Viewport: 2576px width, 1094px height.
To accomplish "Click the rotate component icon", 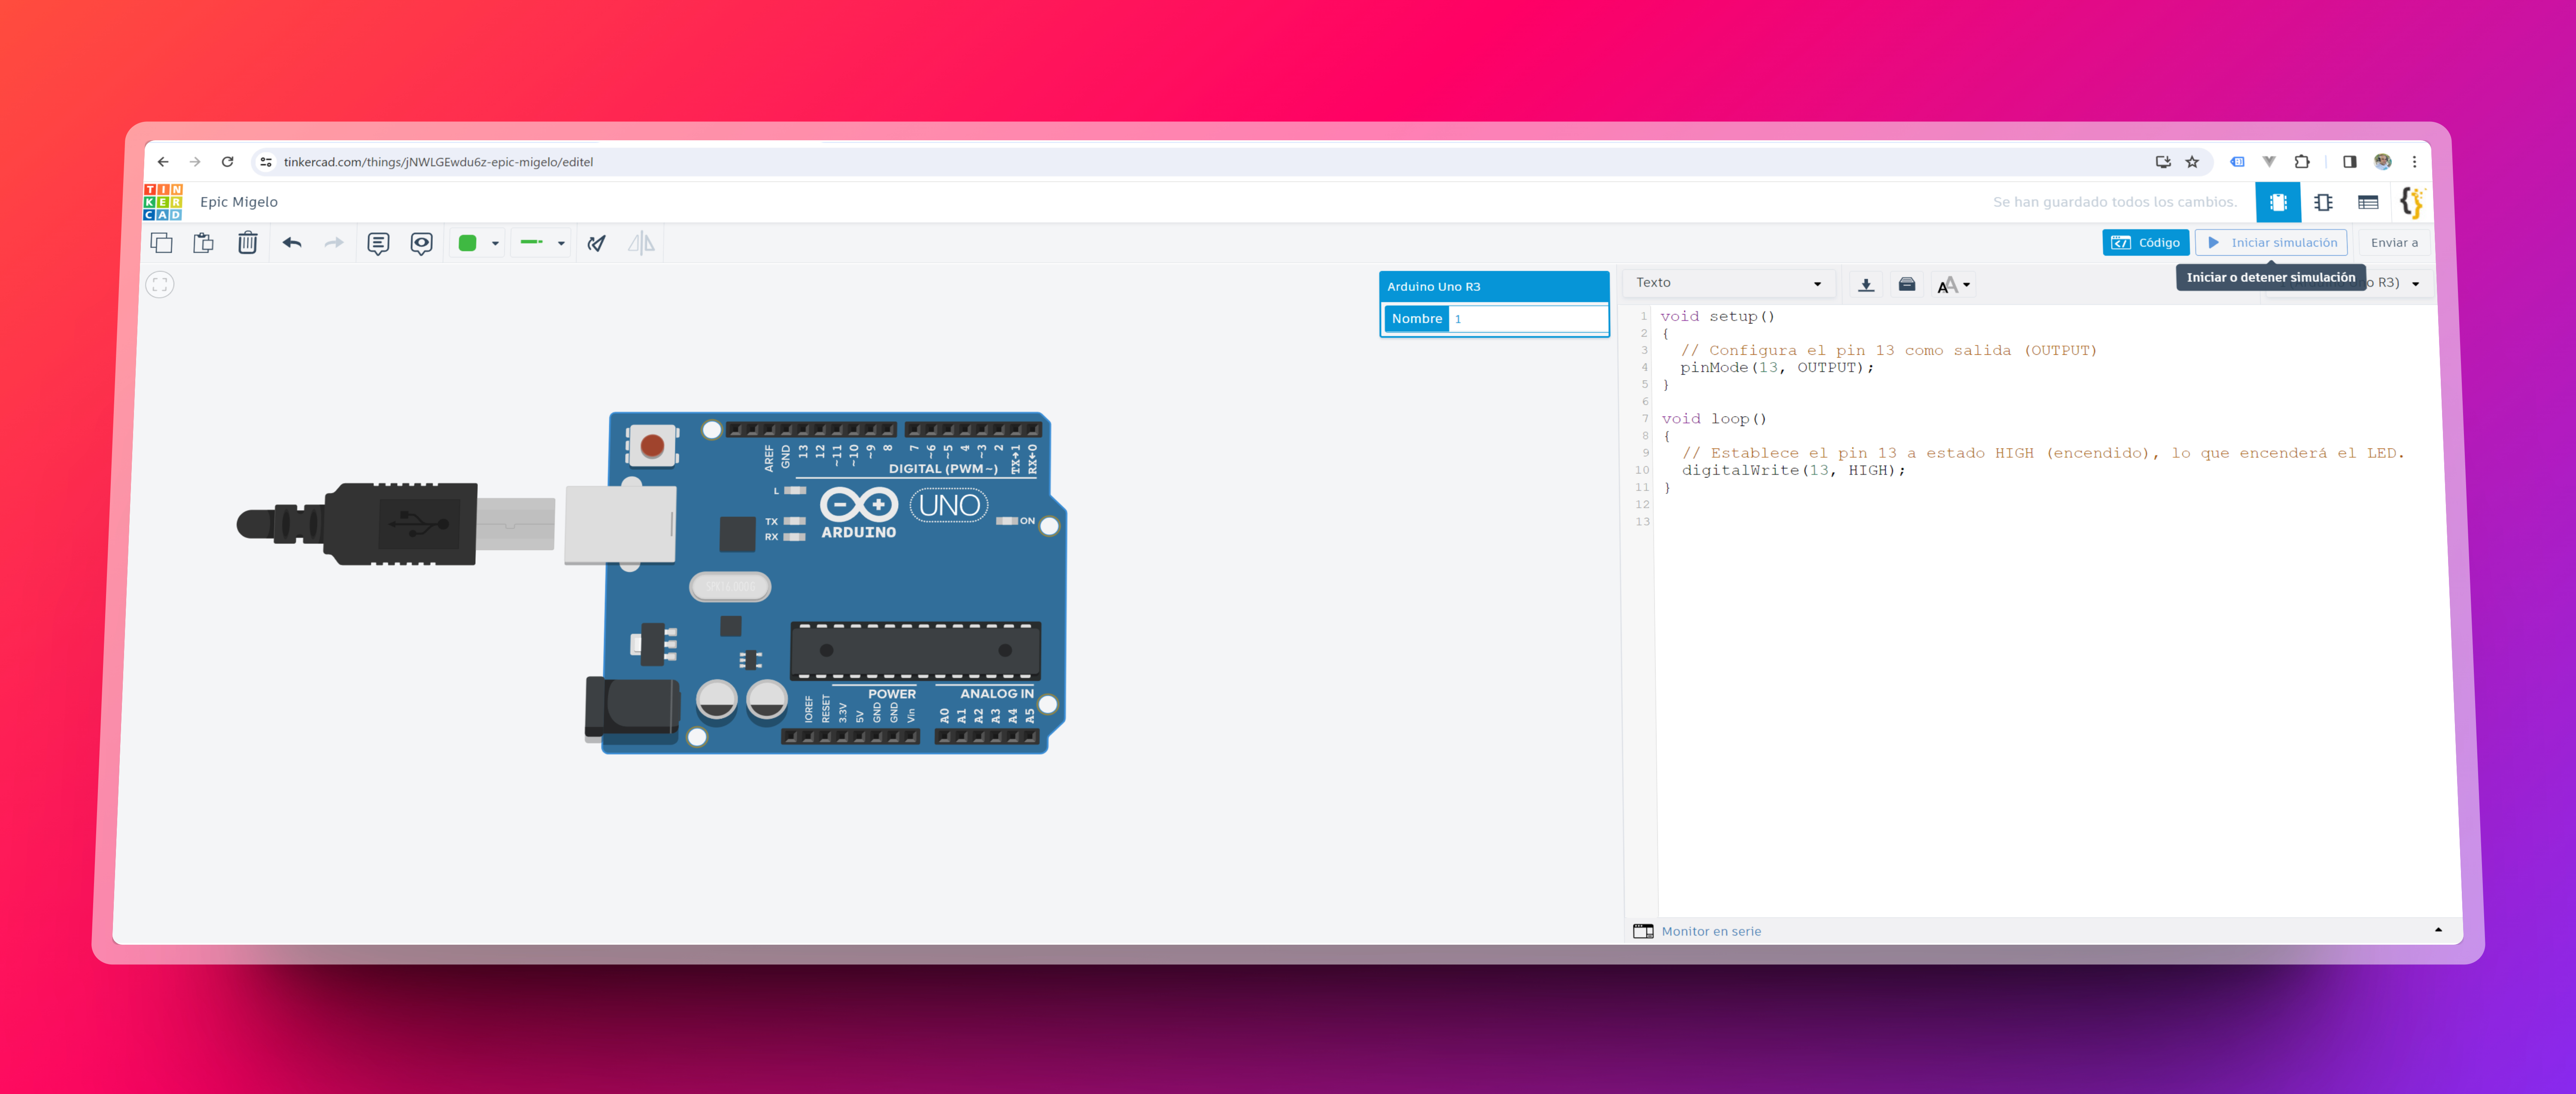I will [597, 243].
